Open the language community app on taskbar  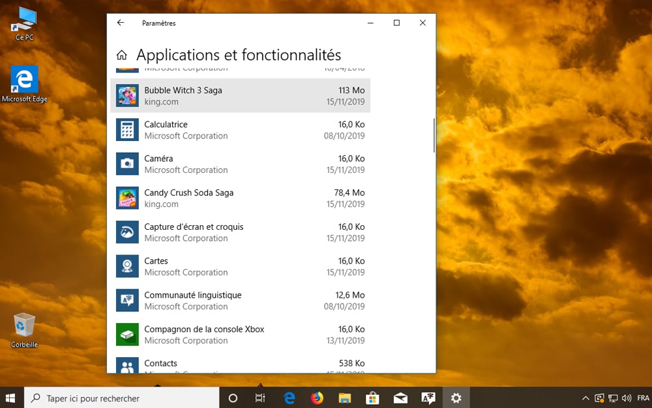[428, 398]
